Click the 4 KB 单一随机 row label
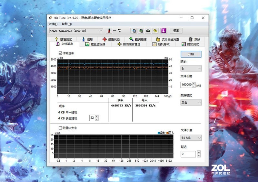Image resolution: width=258 pixels, height=182 pixels. (x=68, y=112)
